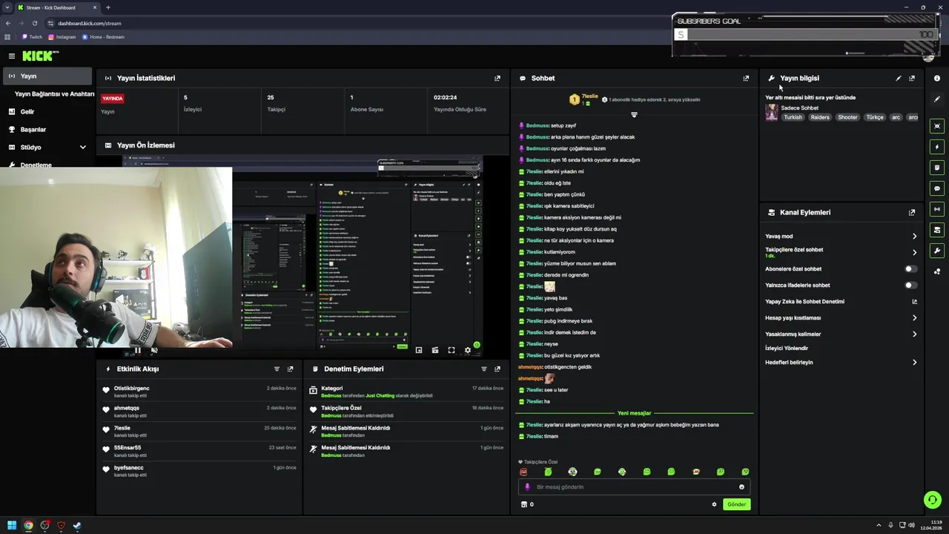The width and height of the screenshot is (949, 534).
Task: Expand Yasaklanmış kelimeler
Action: coord(914,334)
